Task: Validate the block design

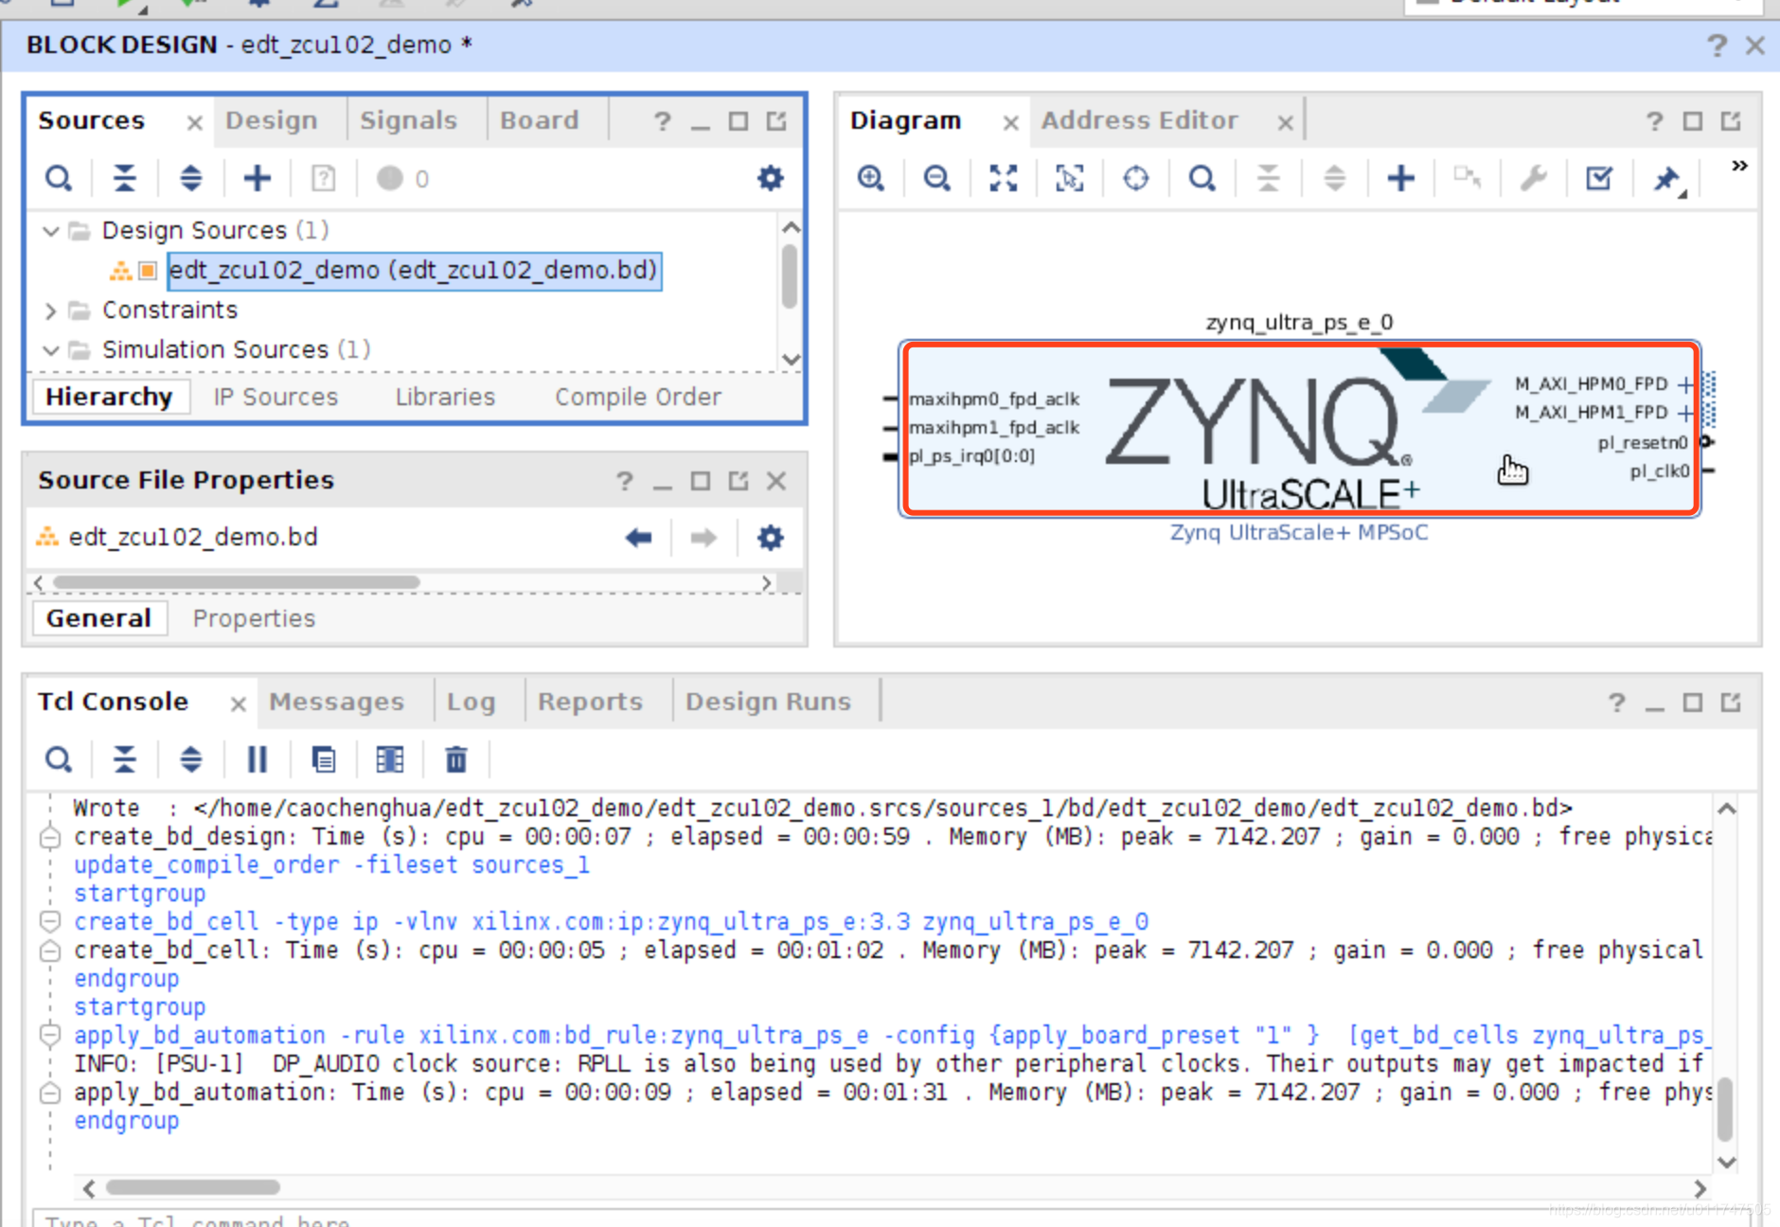Action: click(x=1599, y=178)
